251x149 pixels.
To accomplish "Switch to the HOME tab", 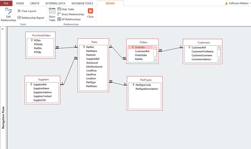I will [x=20, y=3].
